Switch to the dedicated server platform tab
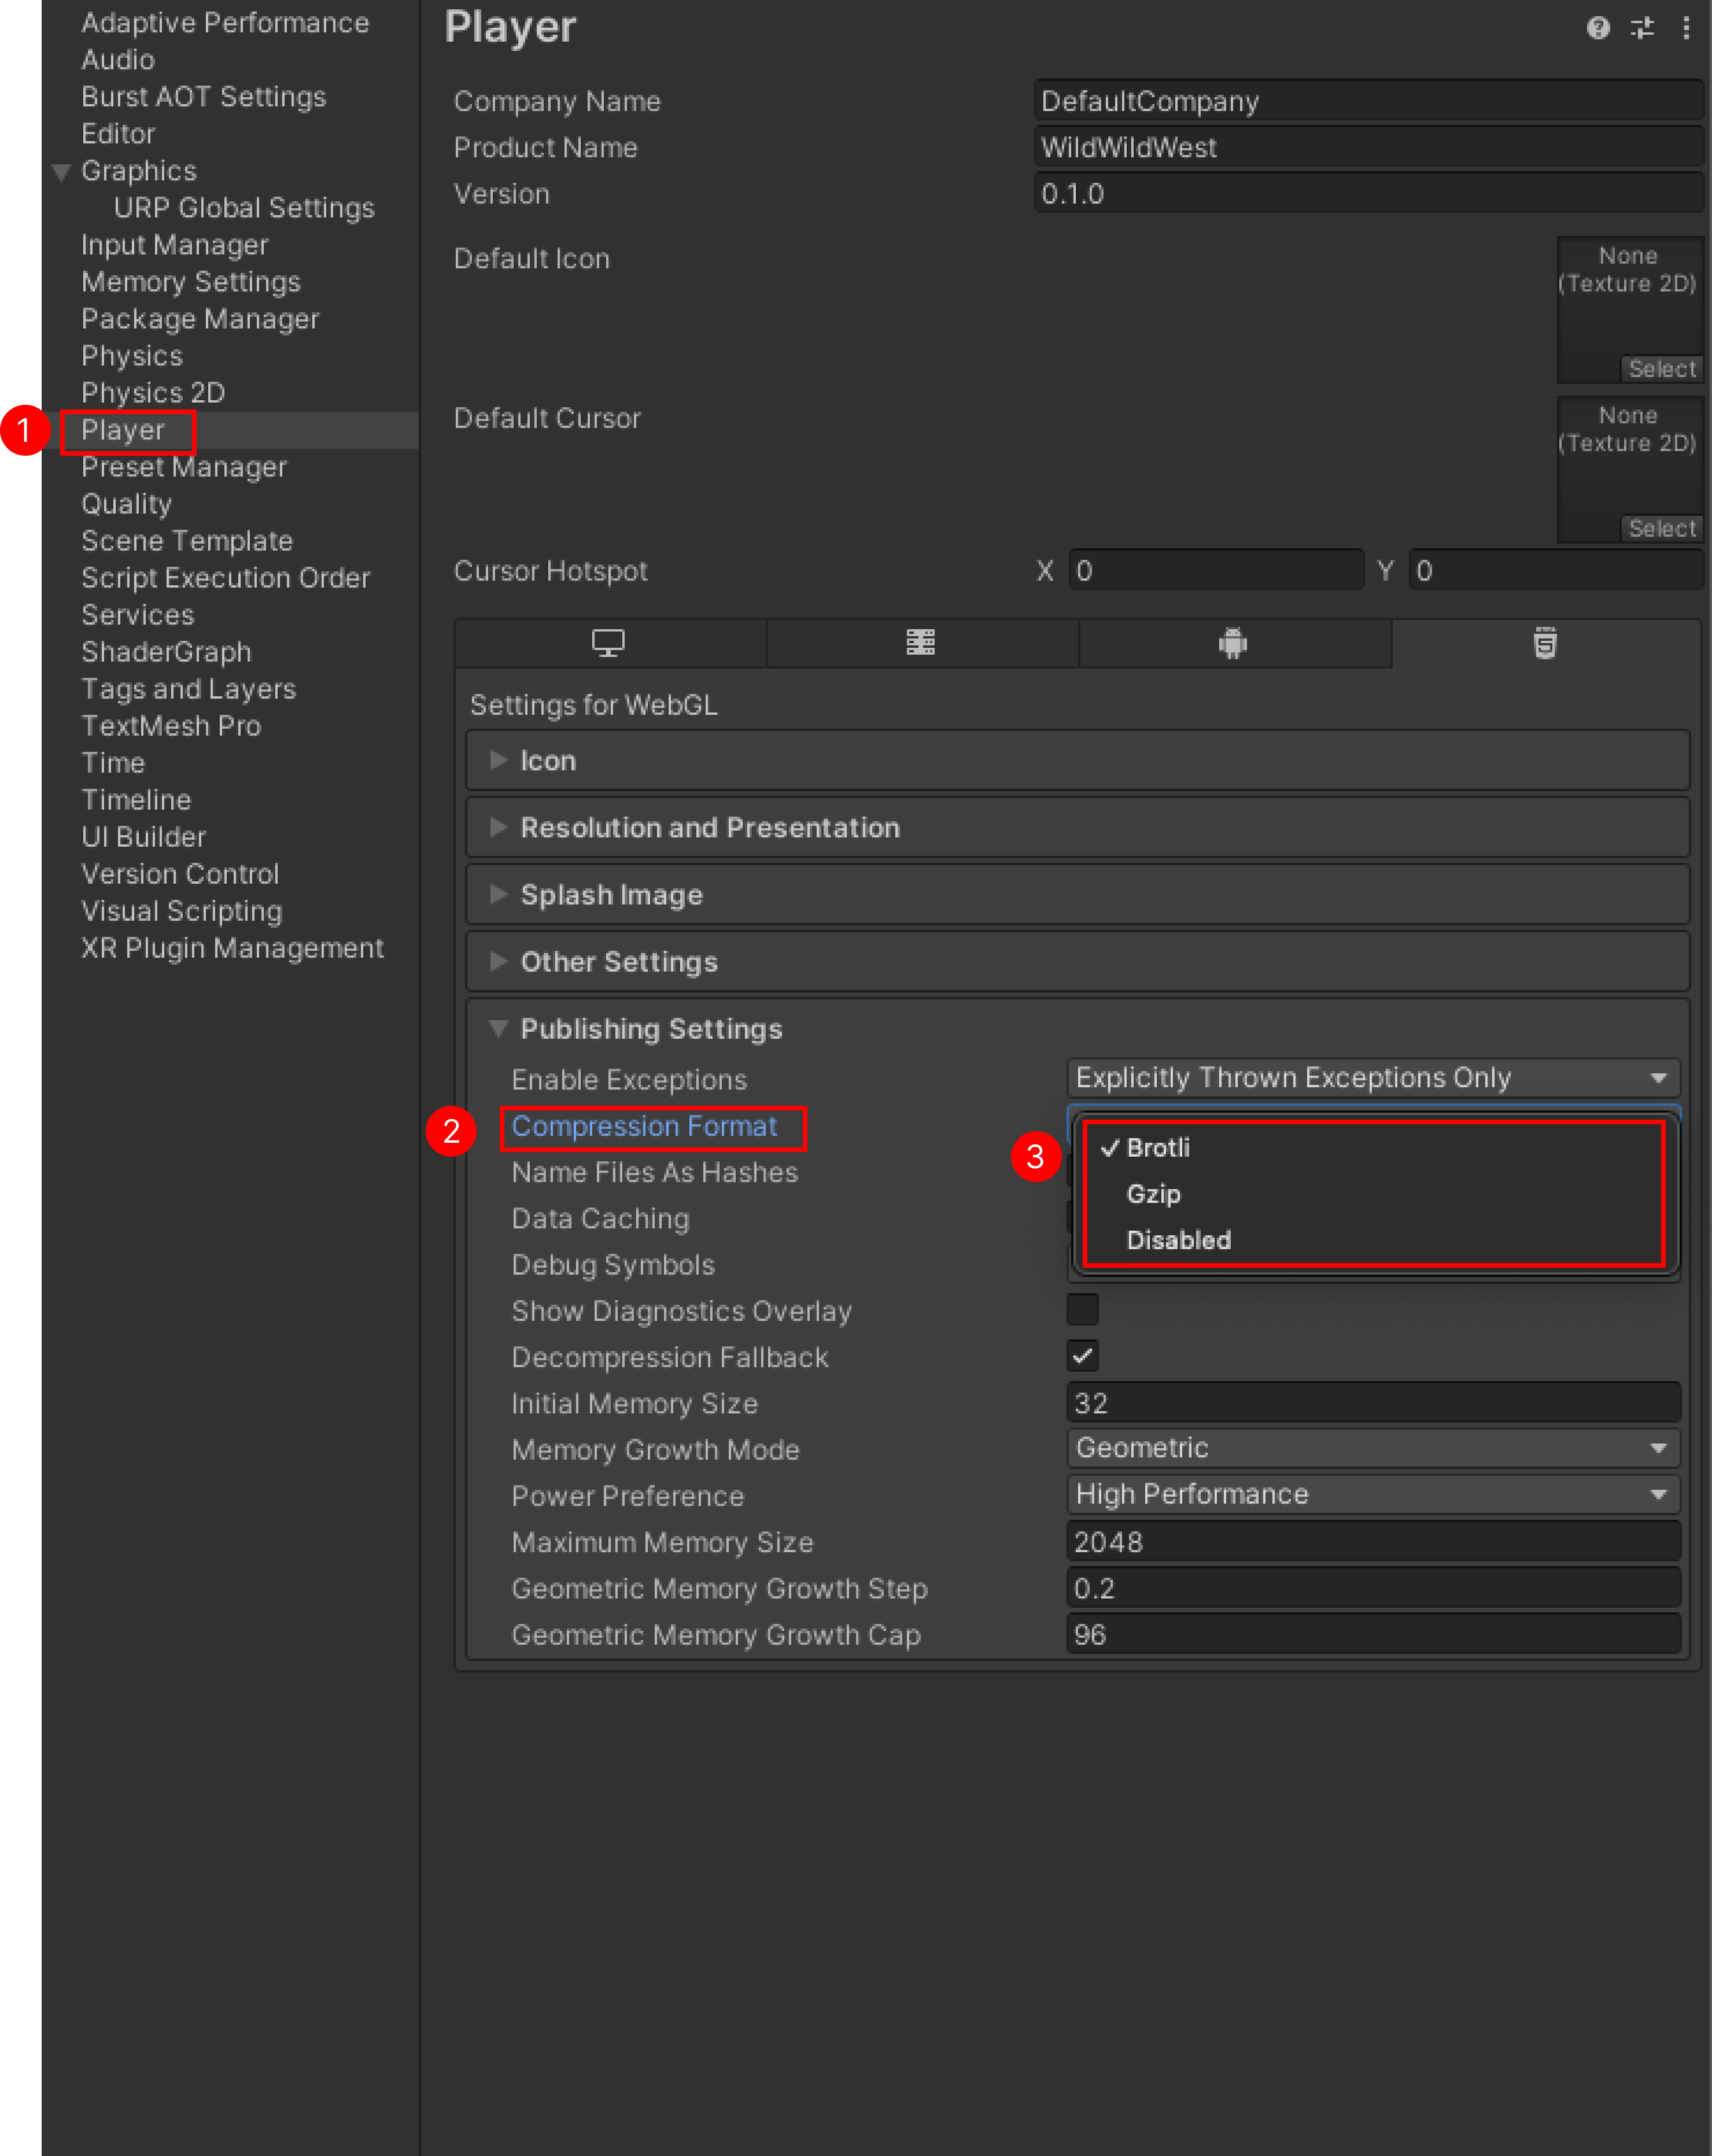This screenshot has width=1712, height=2156. [x=921, y=643]
